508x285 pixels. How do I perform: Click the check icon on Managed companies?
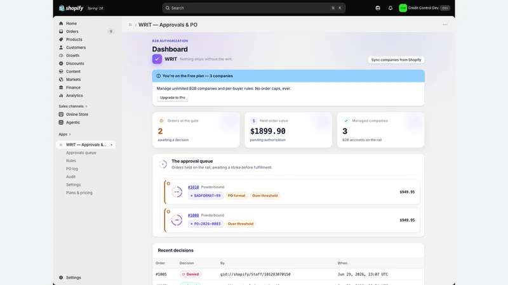click(x=346, y=121)
